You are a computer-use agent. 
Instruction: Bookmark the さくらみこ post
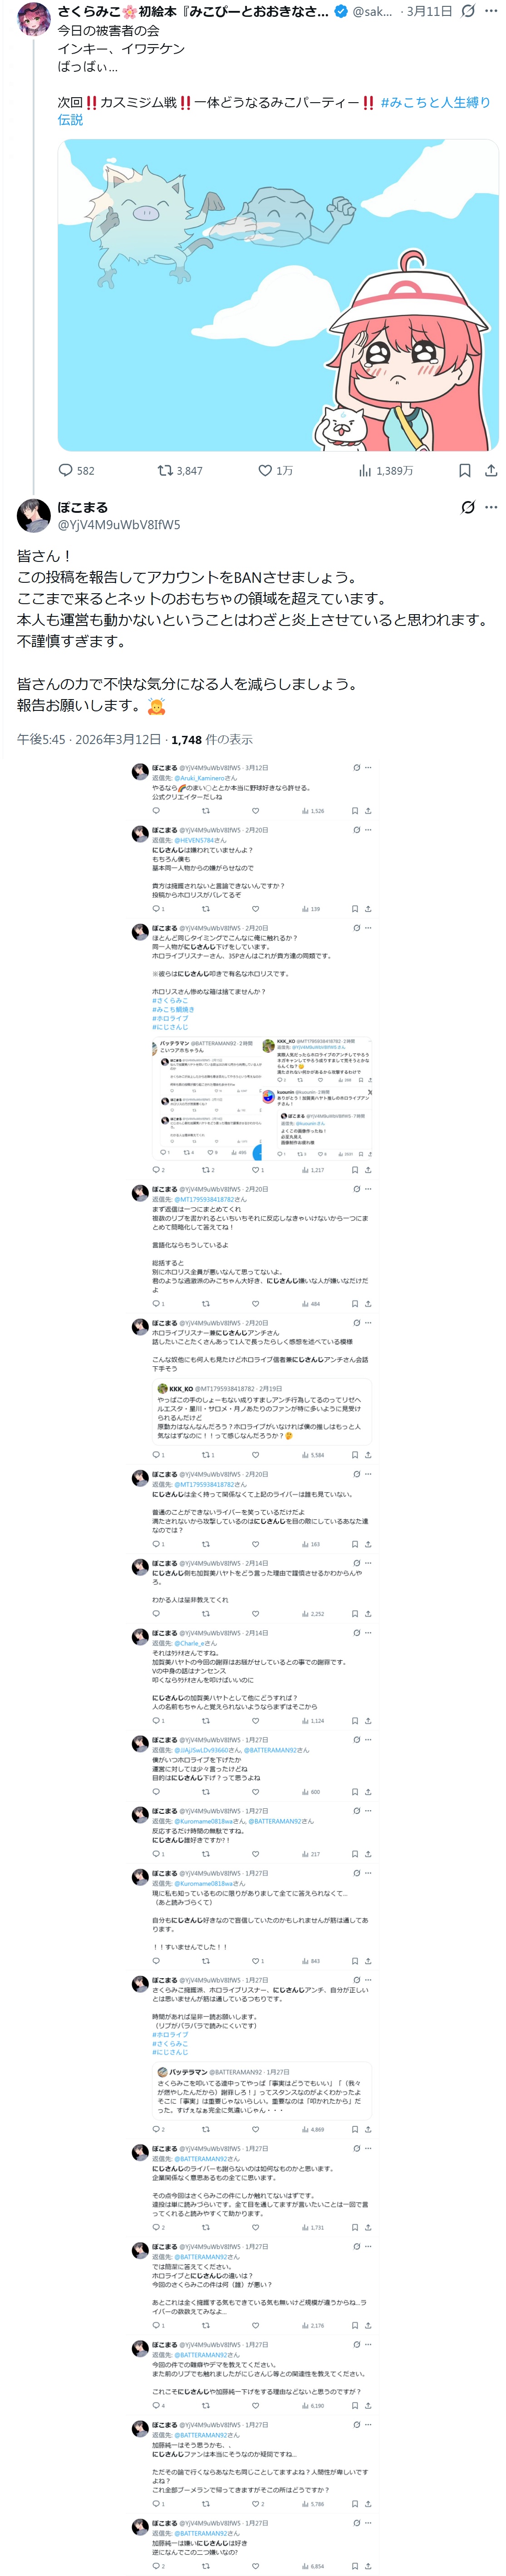pos(464,470)
